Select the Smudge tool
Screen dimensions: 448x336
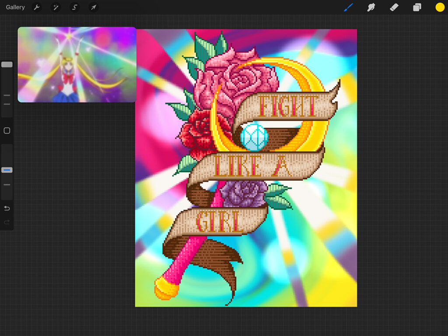(x=371, y=7)
